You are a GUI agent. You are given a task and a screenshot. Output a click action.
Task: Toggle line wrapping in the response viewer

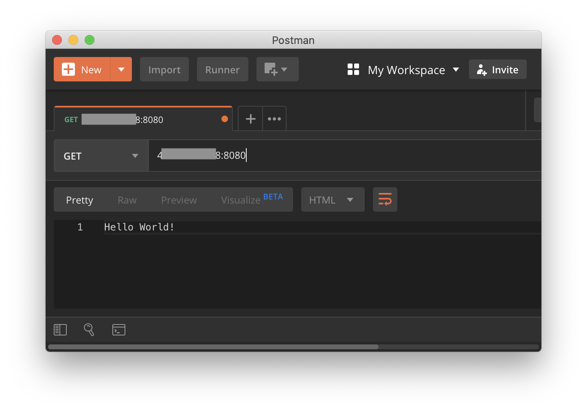click(x=385, y=199)
